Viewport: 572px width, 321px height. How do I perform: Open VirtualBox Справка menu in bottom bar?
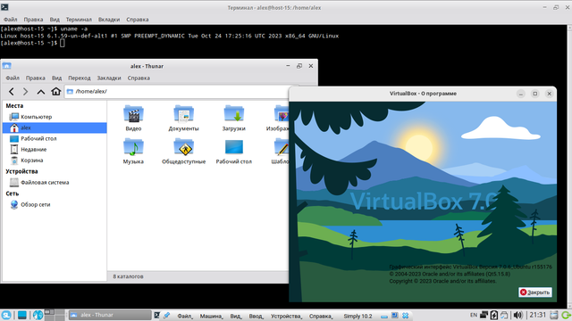tap(321, 317)
